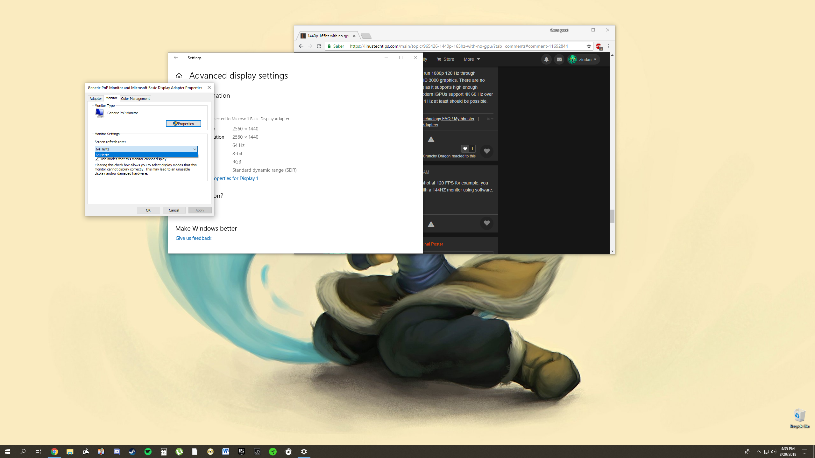Click heart button beside the '1' like count
Viewport: 815px width, 458px height.
point(487,151)
